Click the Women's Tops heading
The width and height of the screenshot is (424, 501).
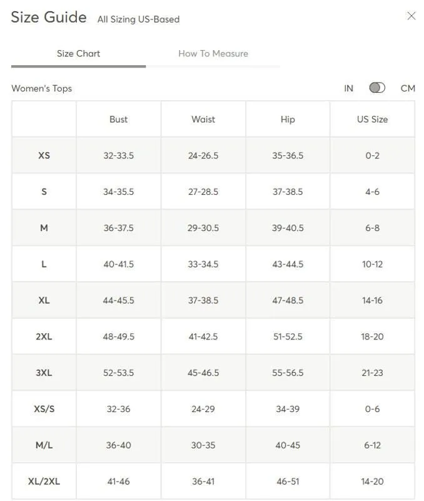(x=41, y=88)
